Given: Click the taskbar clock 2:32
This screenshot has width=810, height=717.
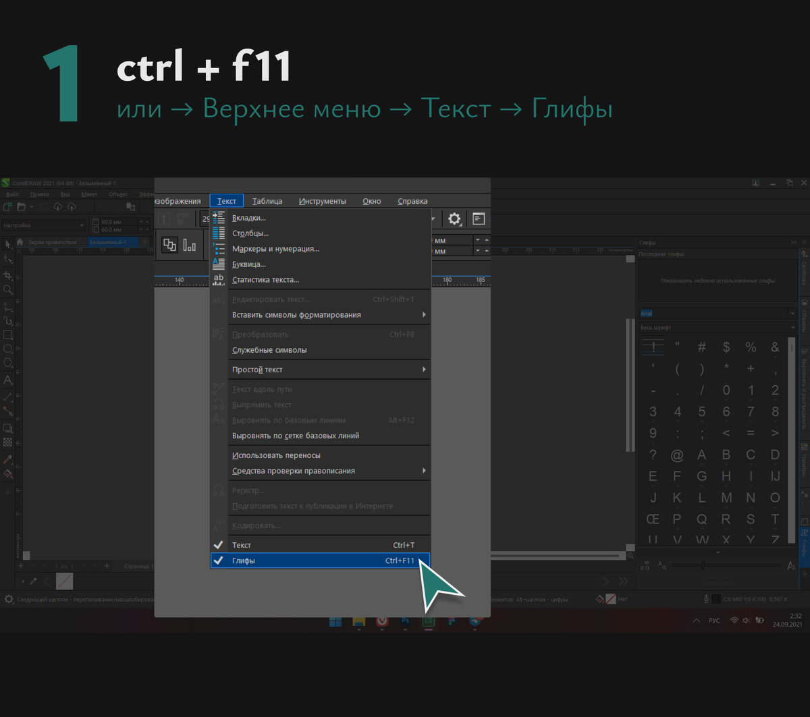Looking at the screenshot, I should pyautogui.click(x=796, y=616).
